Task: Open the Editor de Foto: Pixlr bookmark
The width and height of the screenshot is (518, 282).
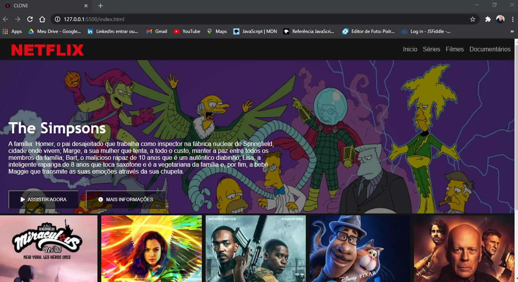Action: pos(369,31)
